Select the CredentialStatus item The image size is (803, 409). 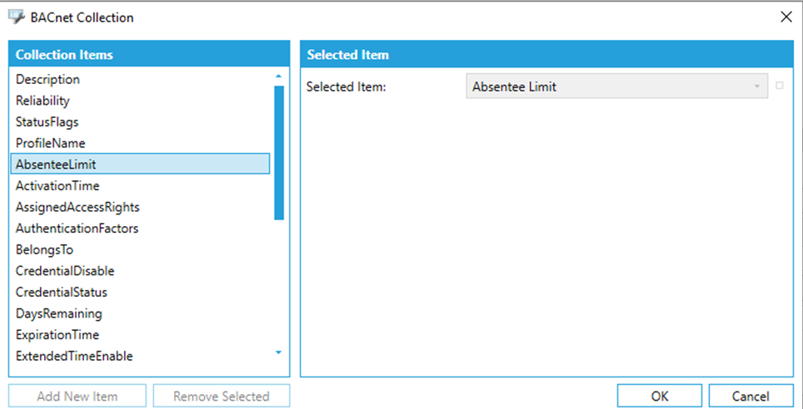click(x=62, y=293)
